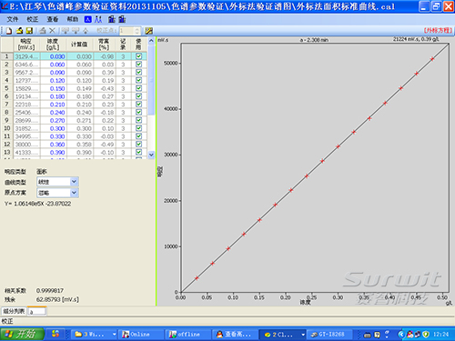The height and width of the screenshot is (341, 455).
Task: Open the 原点方案 origin option dropdown
Action: click(74, 193)
